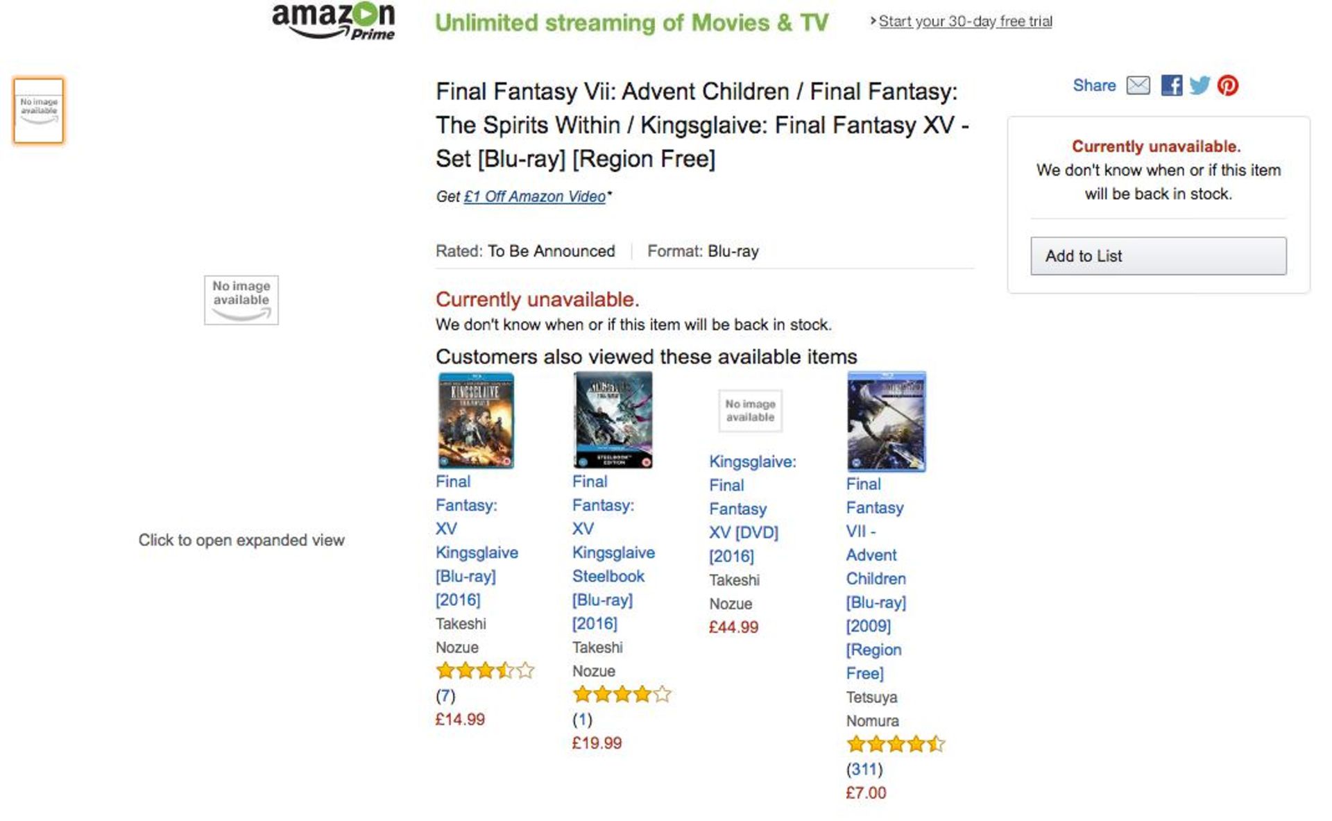The height and width of the screenshot is (821, 1332).
Task: Click 'Click to open expanded view' text
Action: click(x=241, y=540)
